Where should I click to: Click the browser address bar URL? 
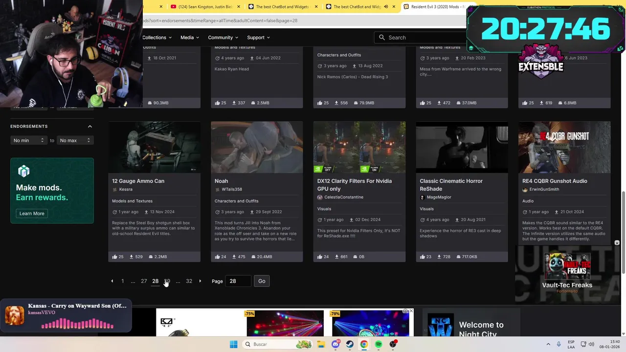pos(220,21)
